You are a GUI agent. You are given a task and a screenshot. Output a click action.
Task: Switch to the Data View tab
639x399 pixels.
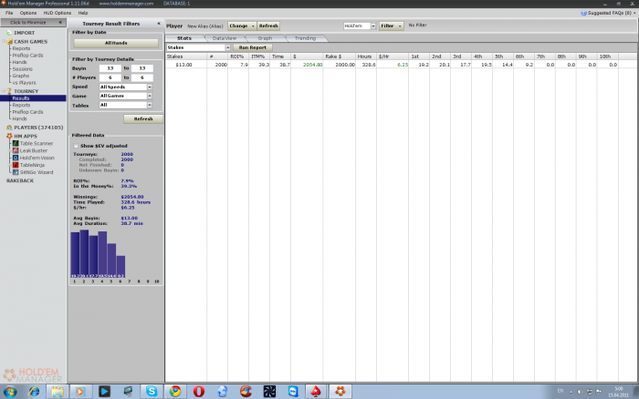[x=225, y=38]
